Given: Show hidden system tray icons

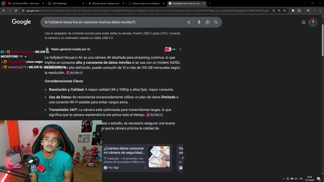Looking at the screenshot, I should pyautogui.click(x=284, y=179).
